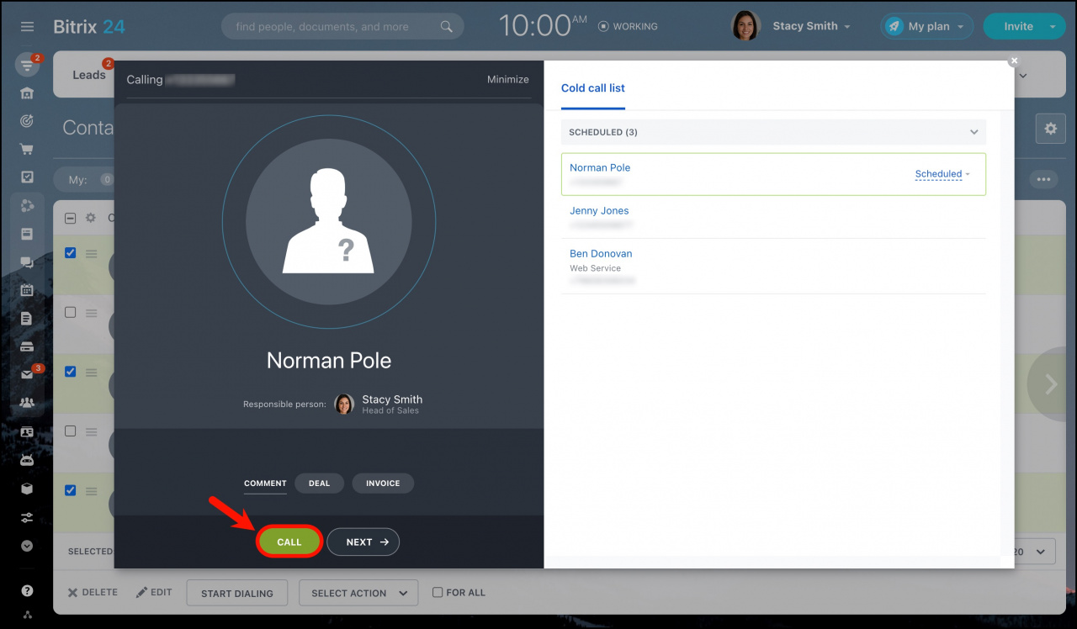Open the Calendar sidebar icon

coord(27,290)
